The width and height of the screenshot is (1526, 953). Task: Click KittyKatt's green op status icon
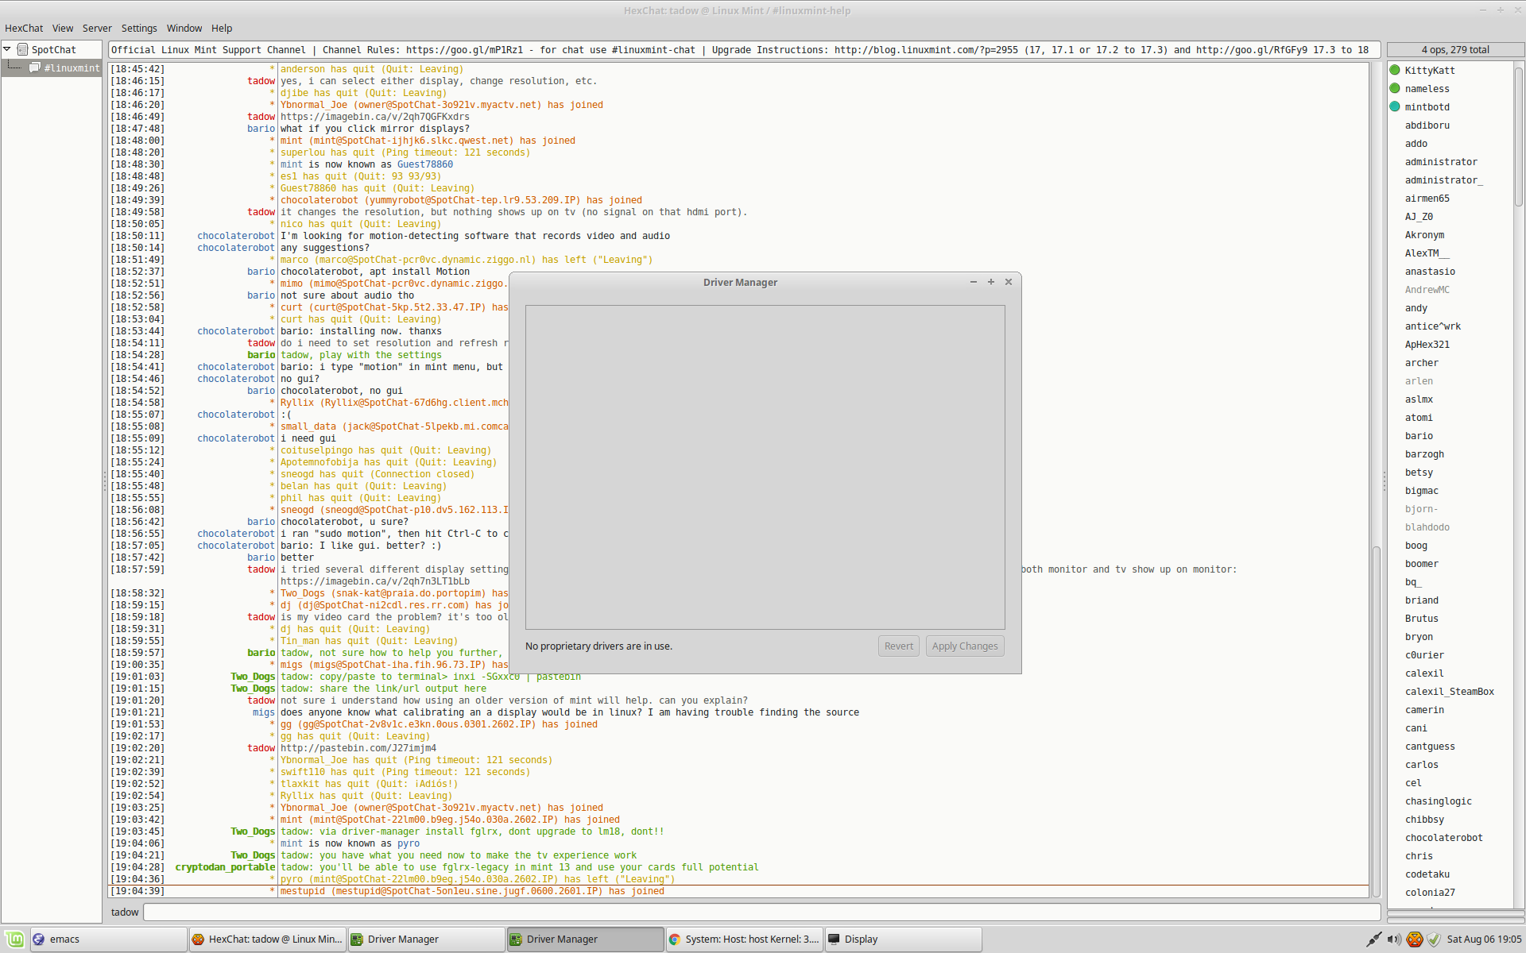[1395, 70]
